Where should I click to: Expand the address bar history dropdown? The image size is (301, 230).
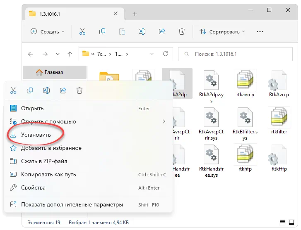pyautogui.click(x=152, y=54)
